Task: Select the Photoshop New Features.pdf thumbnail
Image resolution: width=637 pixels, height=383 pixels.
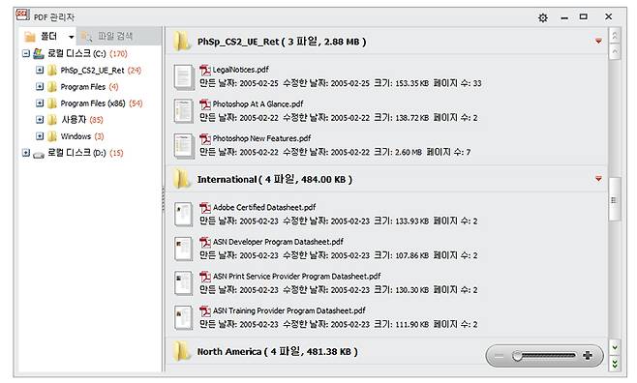Action: click(184, 145)
